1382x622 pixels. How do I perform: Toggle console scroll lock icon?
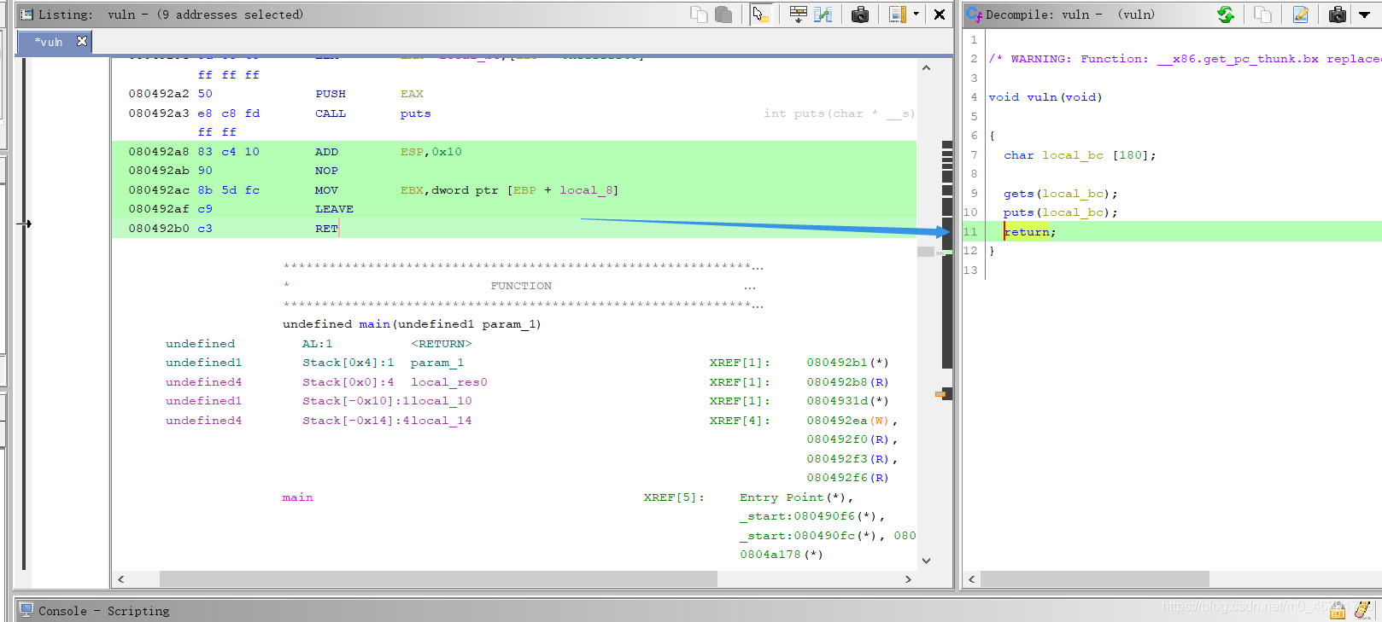1338,610
